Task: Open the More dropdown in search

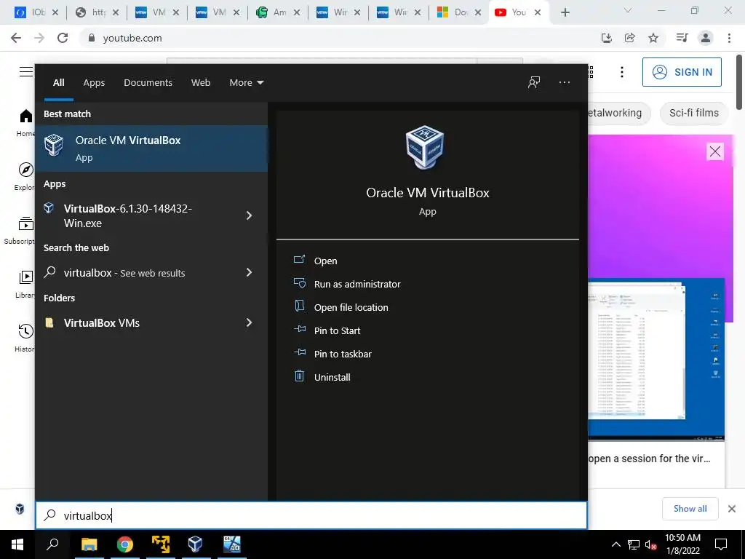Action: (246, 83)
